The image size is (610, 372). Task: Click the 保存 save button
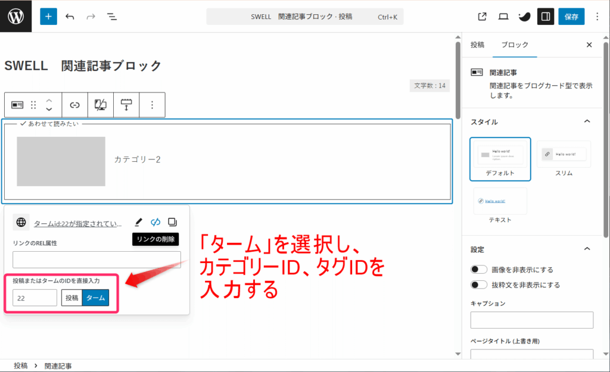click(x=571, y=16)
